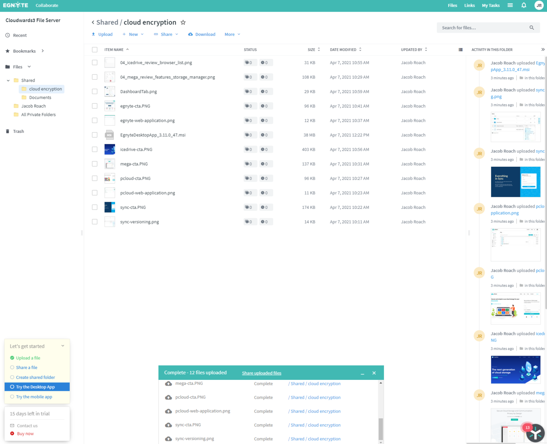This screenshot has height=444, width=547.
Task: Open the Trash from the sidebar
Action: click(18, 131)
